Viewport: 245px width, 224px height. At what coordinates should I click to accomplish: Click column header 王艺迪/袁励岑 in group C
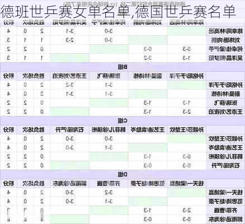[148, 130]
